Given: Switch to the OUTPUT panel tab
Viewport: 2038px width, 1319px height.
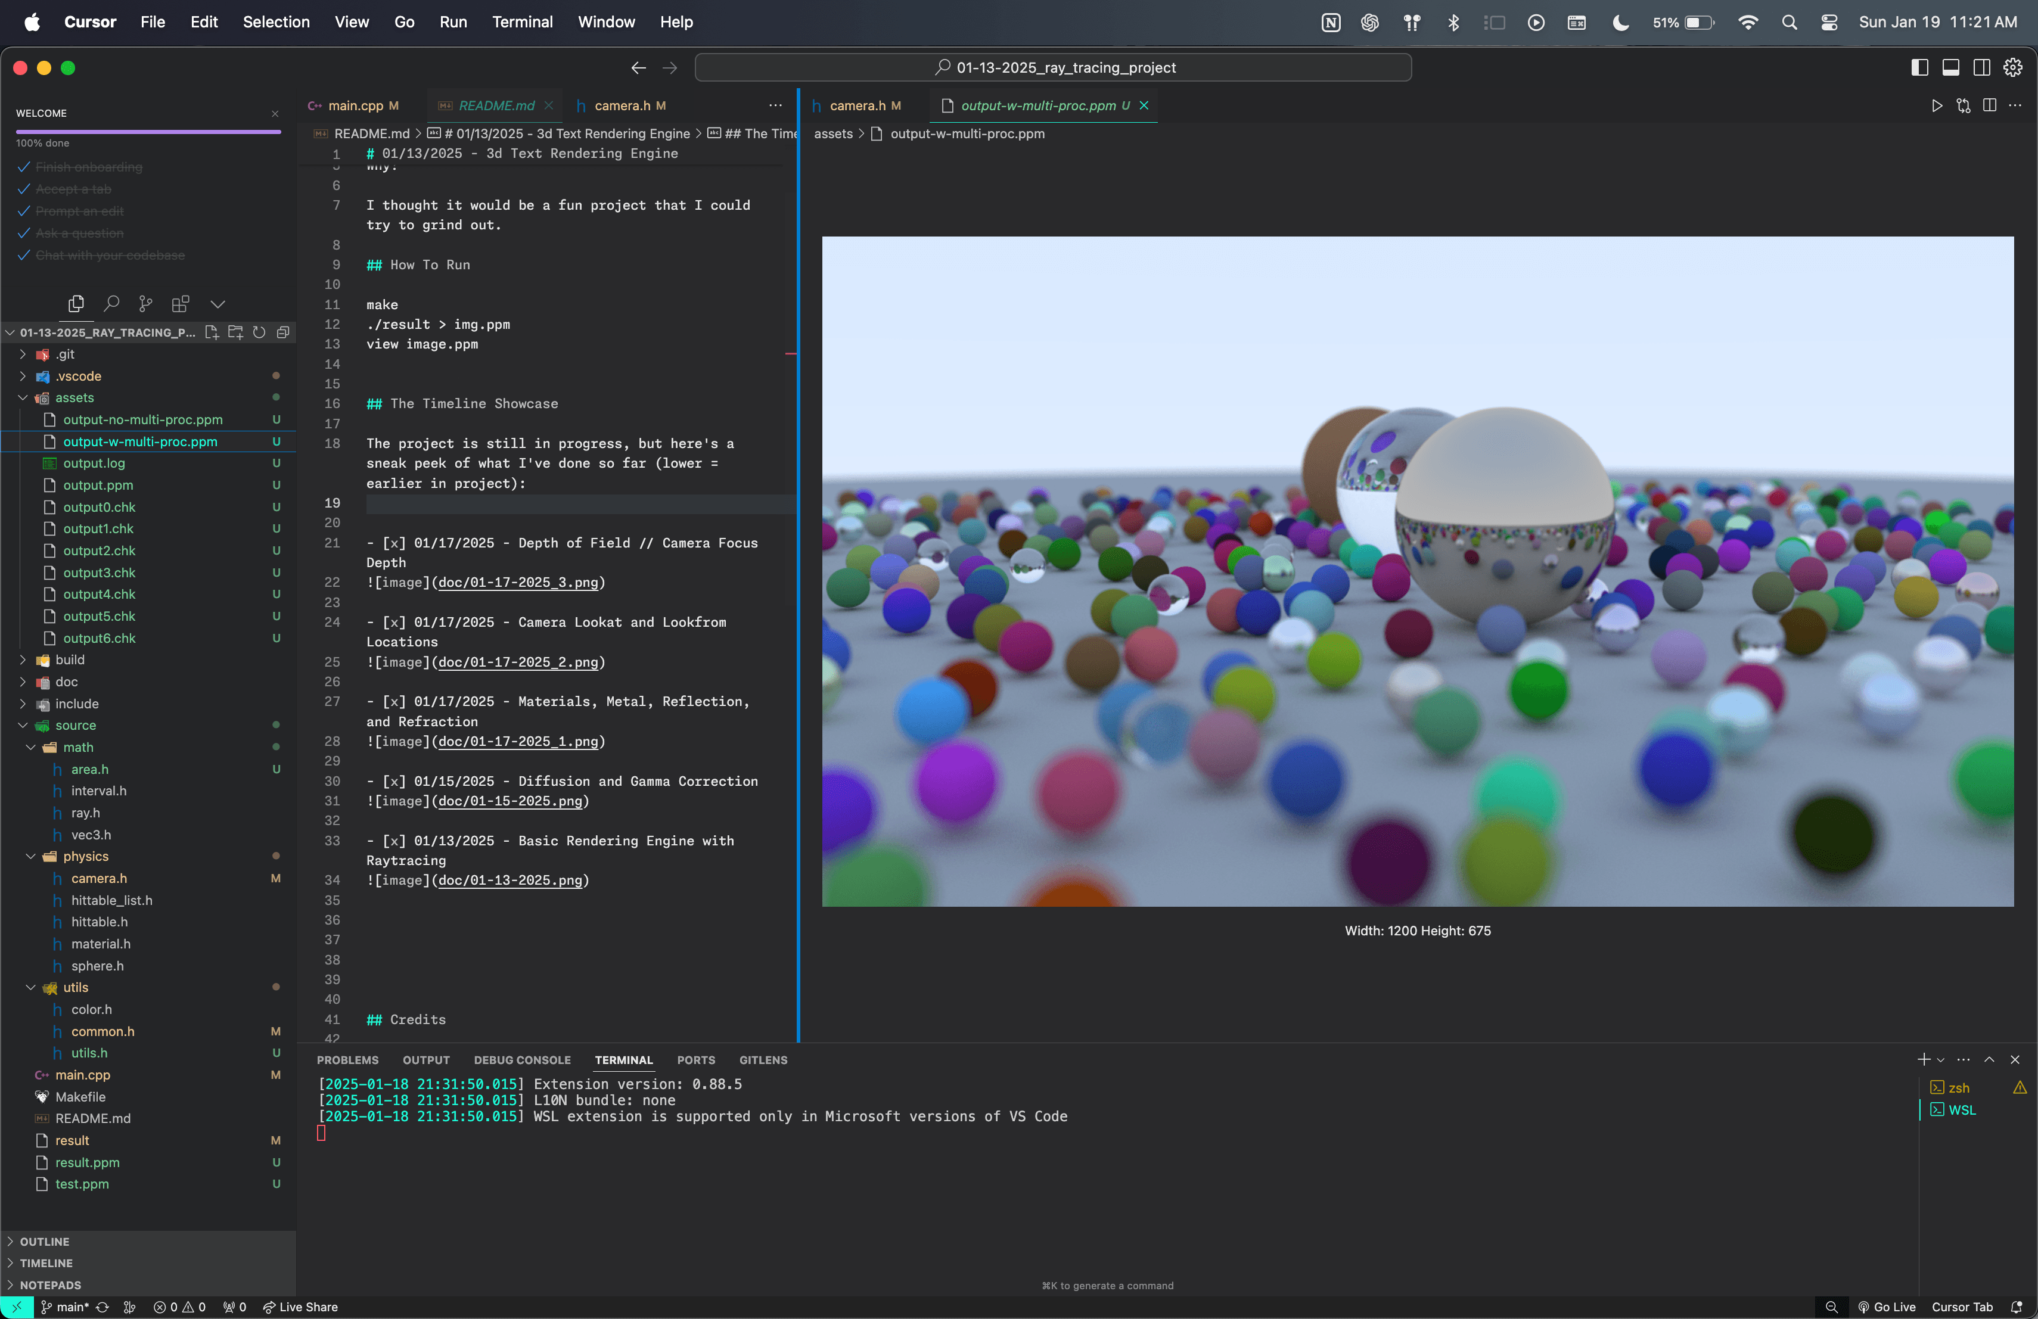Looking at the screenshot, I should pyautogui.click(x=425, y=1060).
